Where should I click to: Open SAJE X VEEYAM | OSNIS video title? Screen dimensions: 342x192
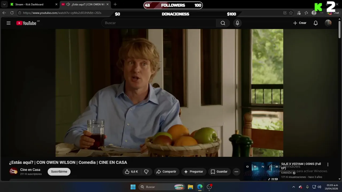301,166
